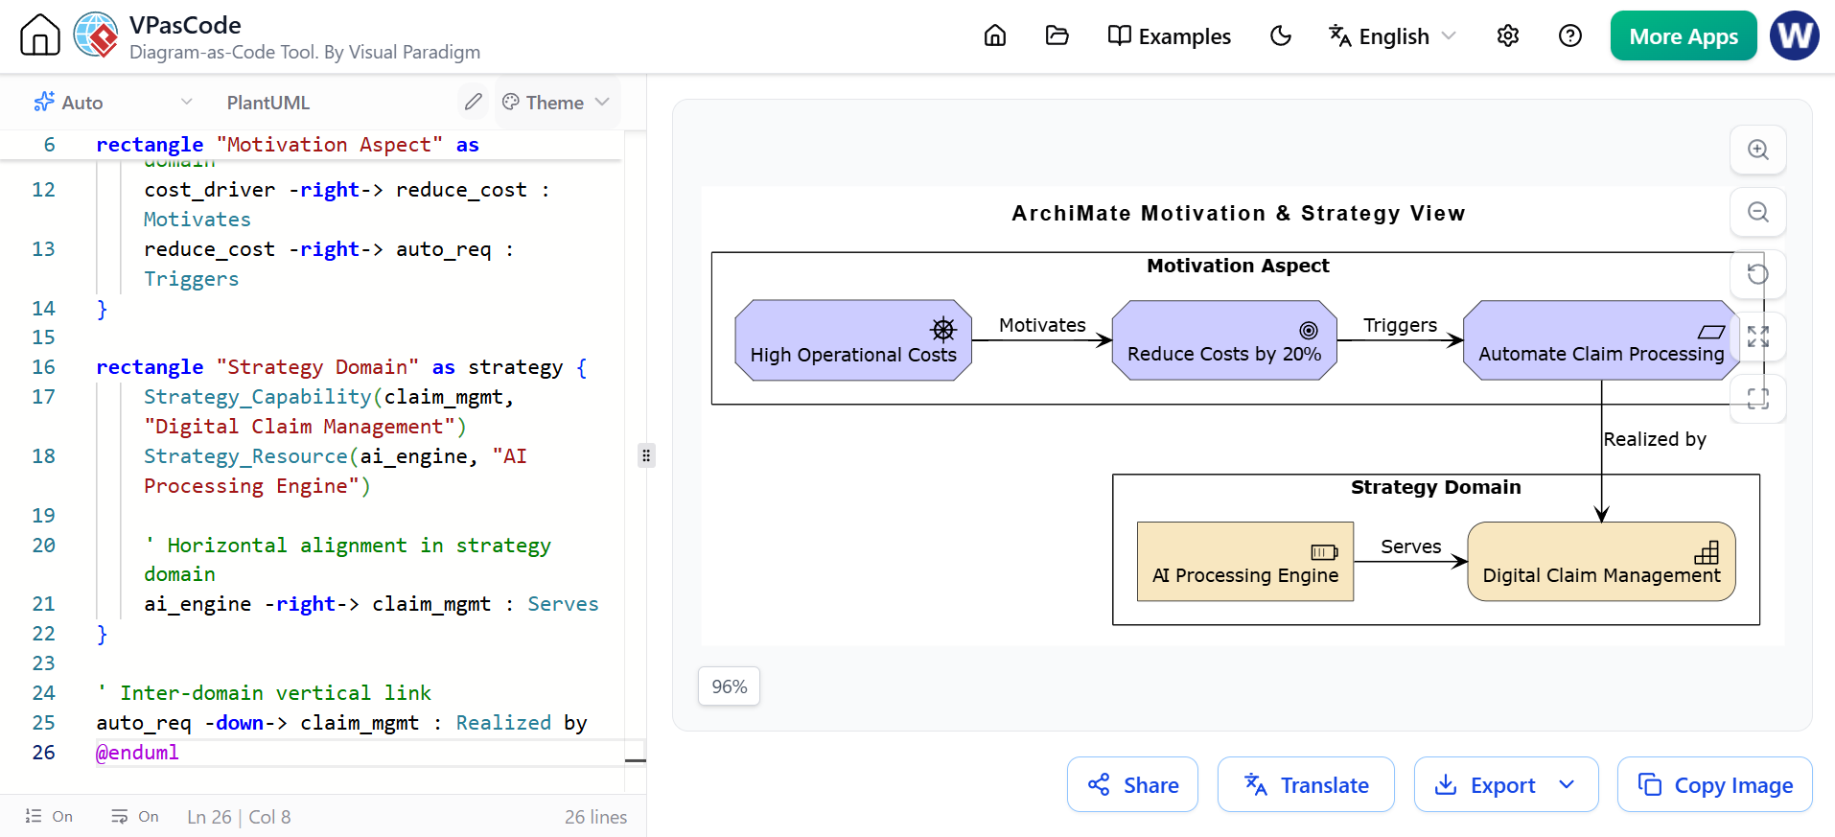Click line number 16 in editor
The width and height of the screenshot is (1835, 837).
(44, 367)
